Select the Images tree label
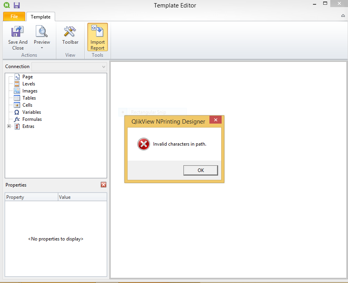 30,91
